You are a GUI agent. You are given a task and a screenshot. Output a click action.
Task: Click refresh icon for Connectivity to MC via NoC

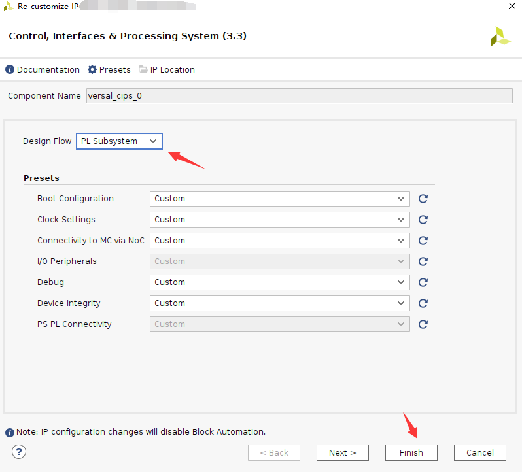pos(423,241)
